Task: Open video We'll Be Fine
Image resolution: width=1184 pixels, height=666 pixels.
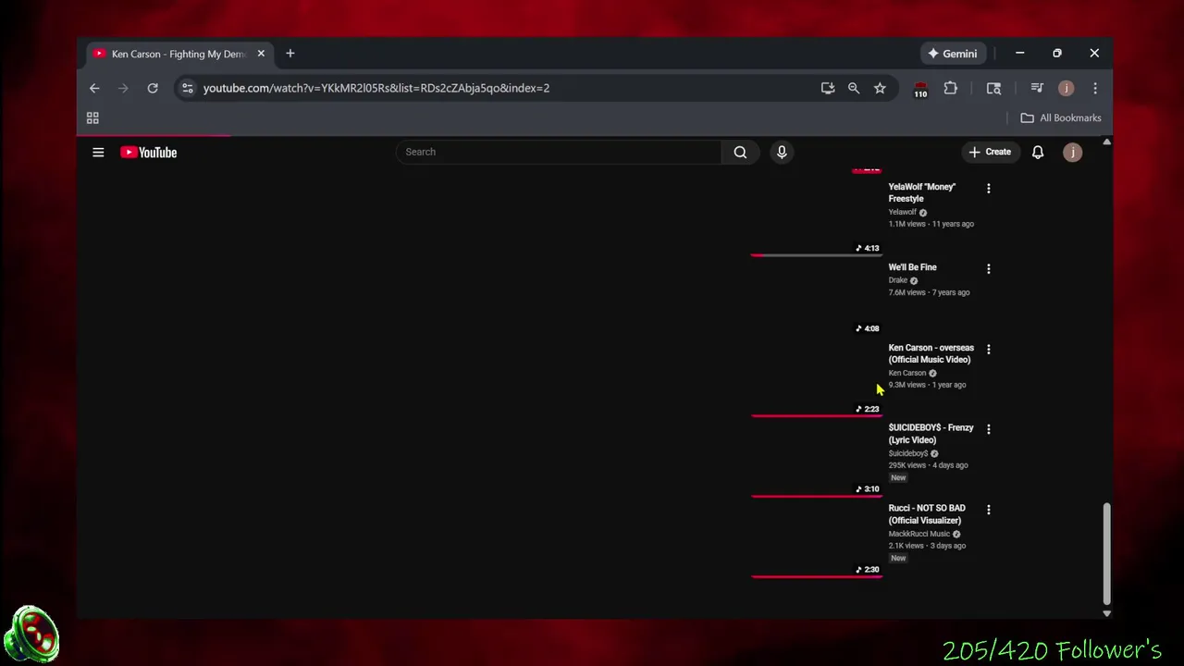Action: tap(913, 267)
